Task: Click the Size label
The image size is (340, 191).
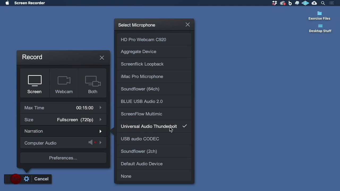Action: pos(29,120)
